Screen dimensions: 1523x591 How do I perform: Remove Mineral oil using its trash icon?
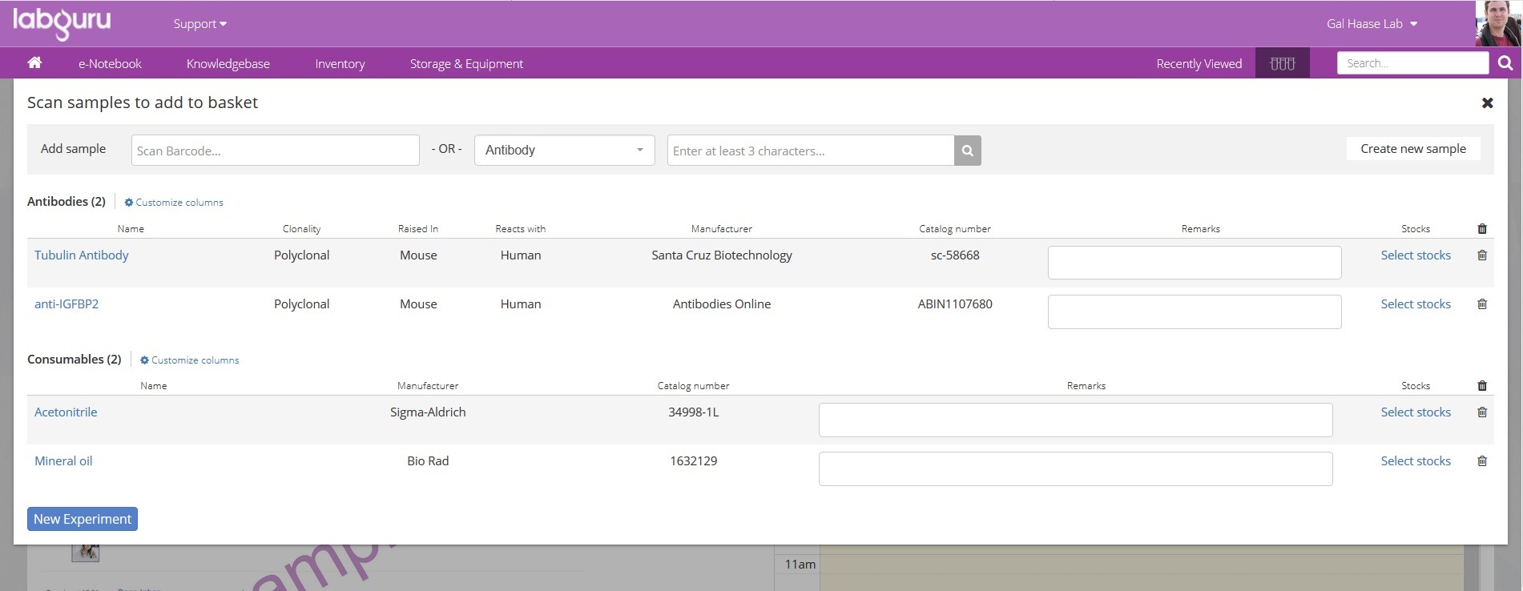1482,461
